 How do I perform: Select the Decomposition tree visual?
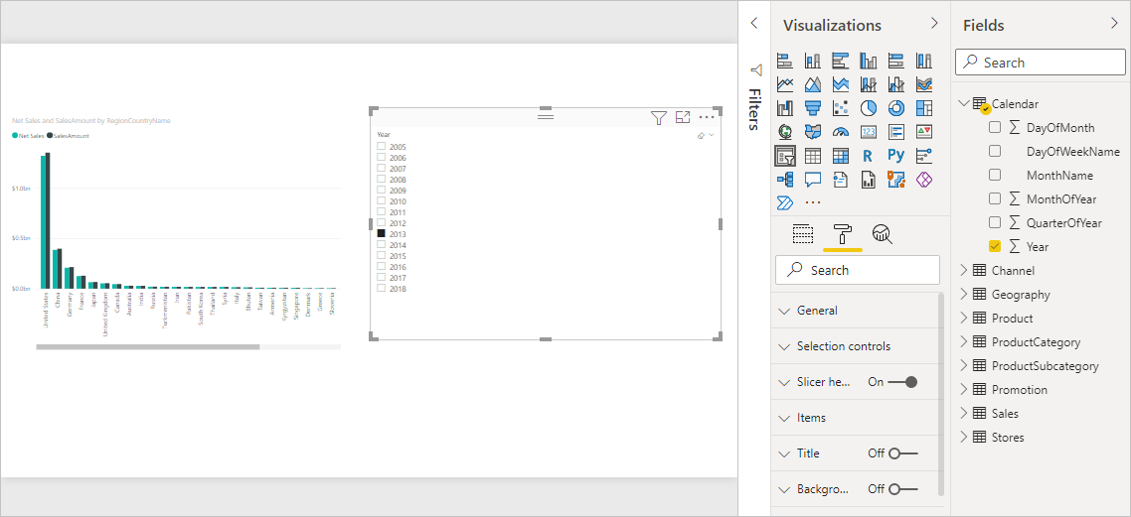[x=785, y=180]
